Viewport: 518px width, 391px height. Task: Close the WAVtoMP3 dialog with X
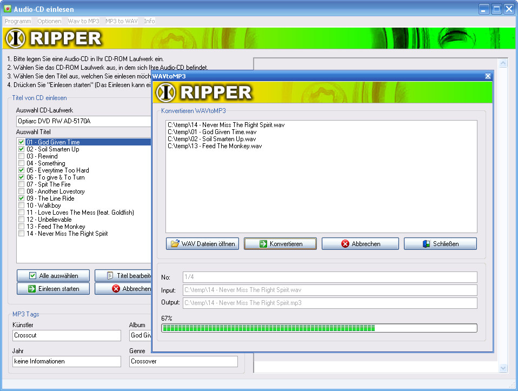[488, 76]
